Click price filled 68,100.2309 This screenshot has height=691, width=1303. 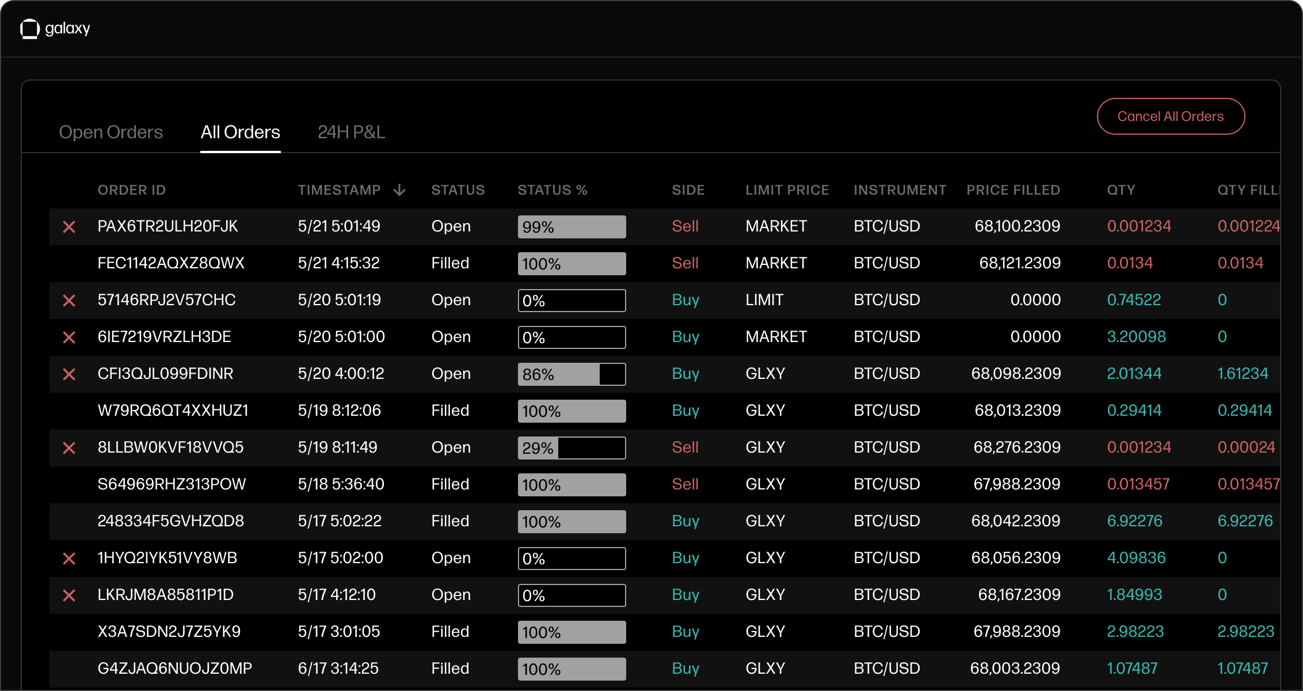click(1018, 226)
